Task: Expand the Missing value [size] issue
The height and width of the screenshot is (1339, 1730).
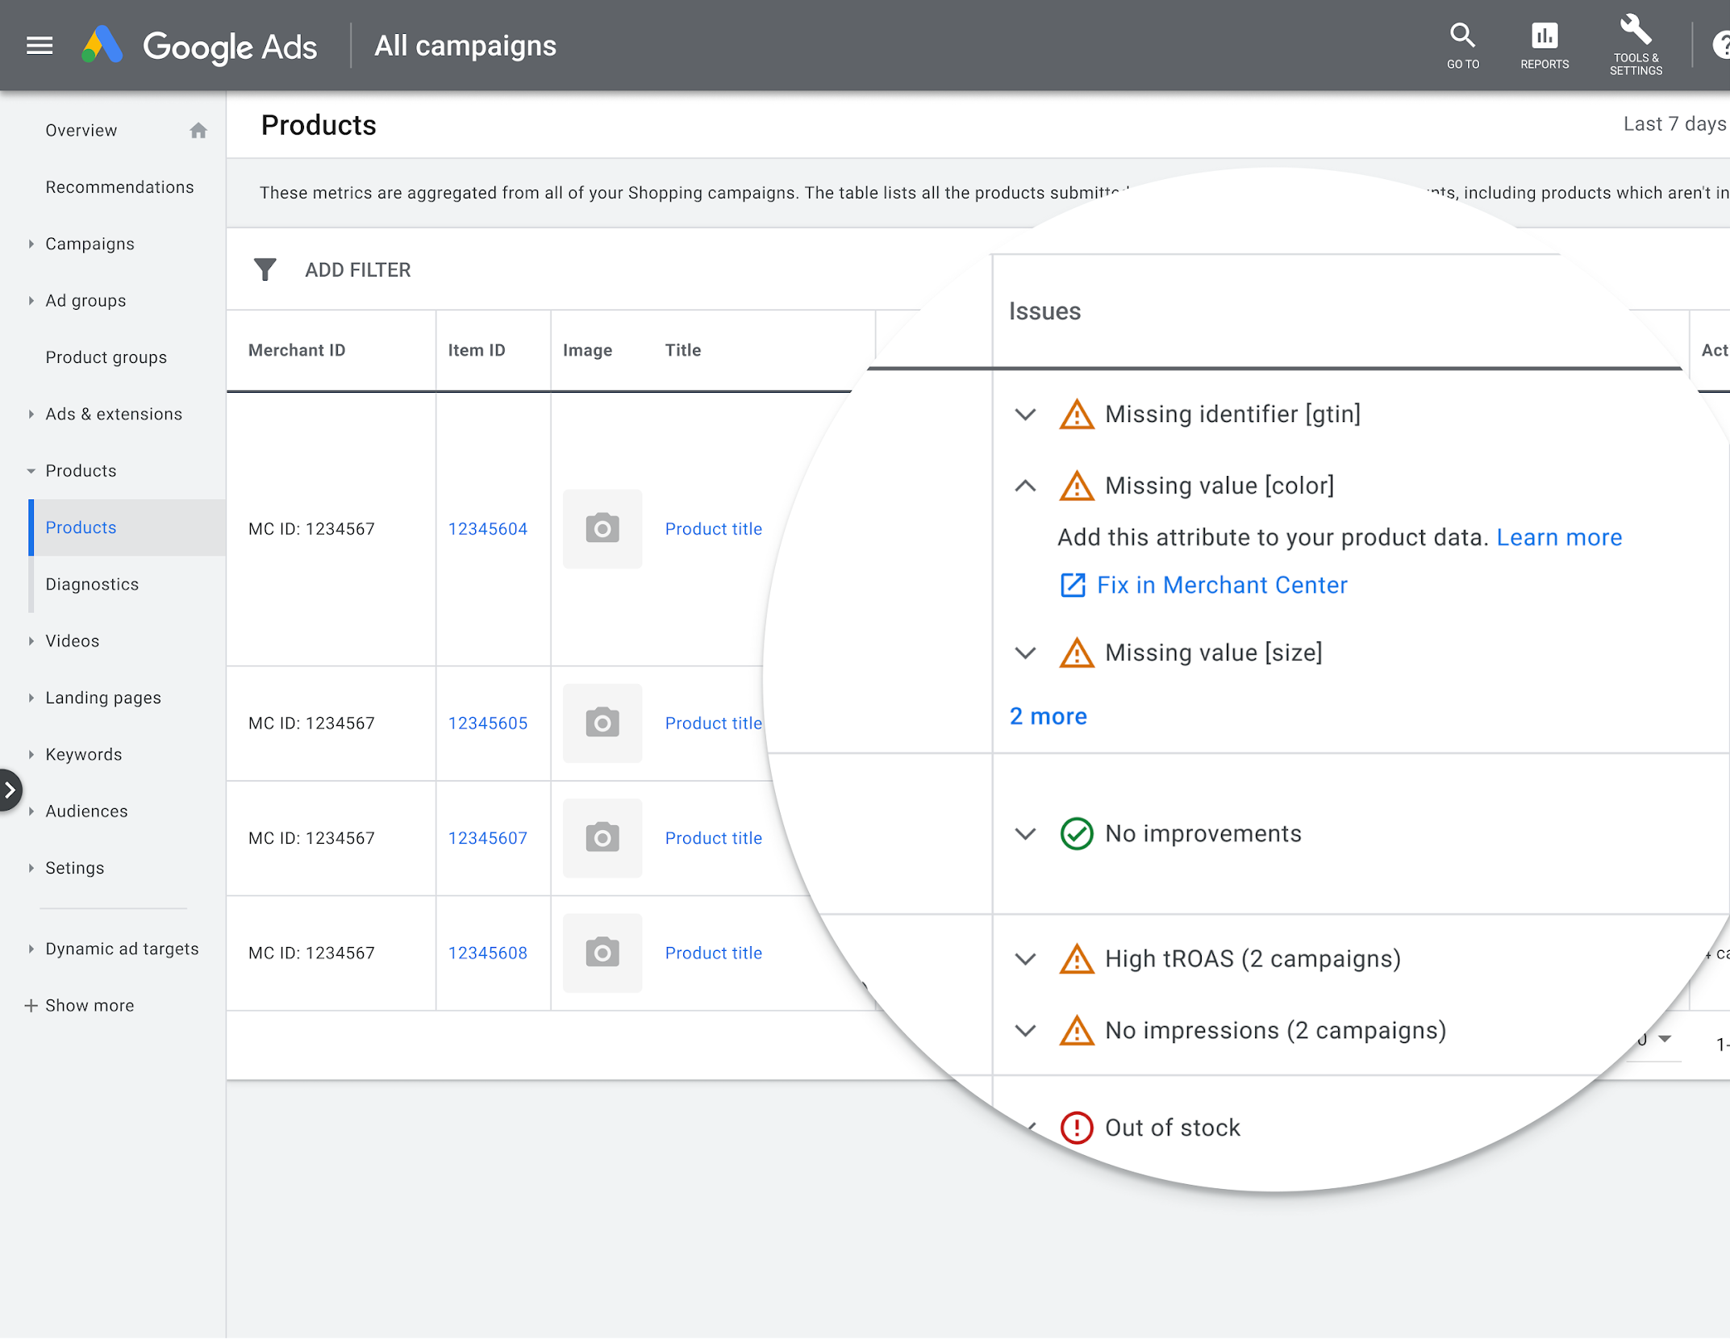Action: click(x=1027, y=652)
